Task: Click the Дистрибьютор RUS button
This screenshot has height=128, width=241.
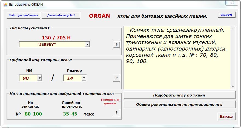Action: (61, 15)
